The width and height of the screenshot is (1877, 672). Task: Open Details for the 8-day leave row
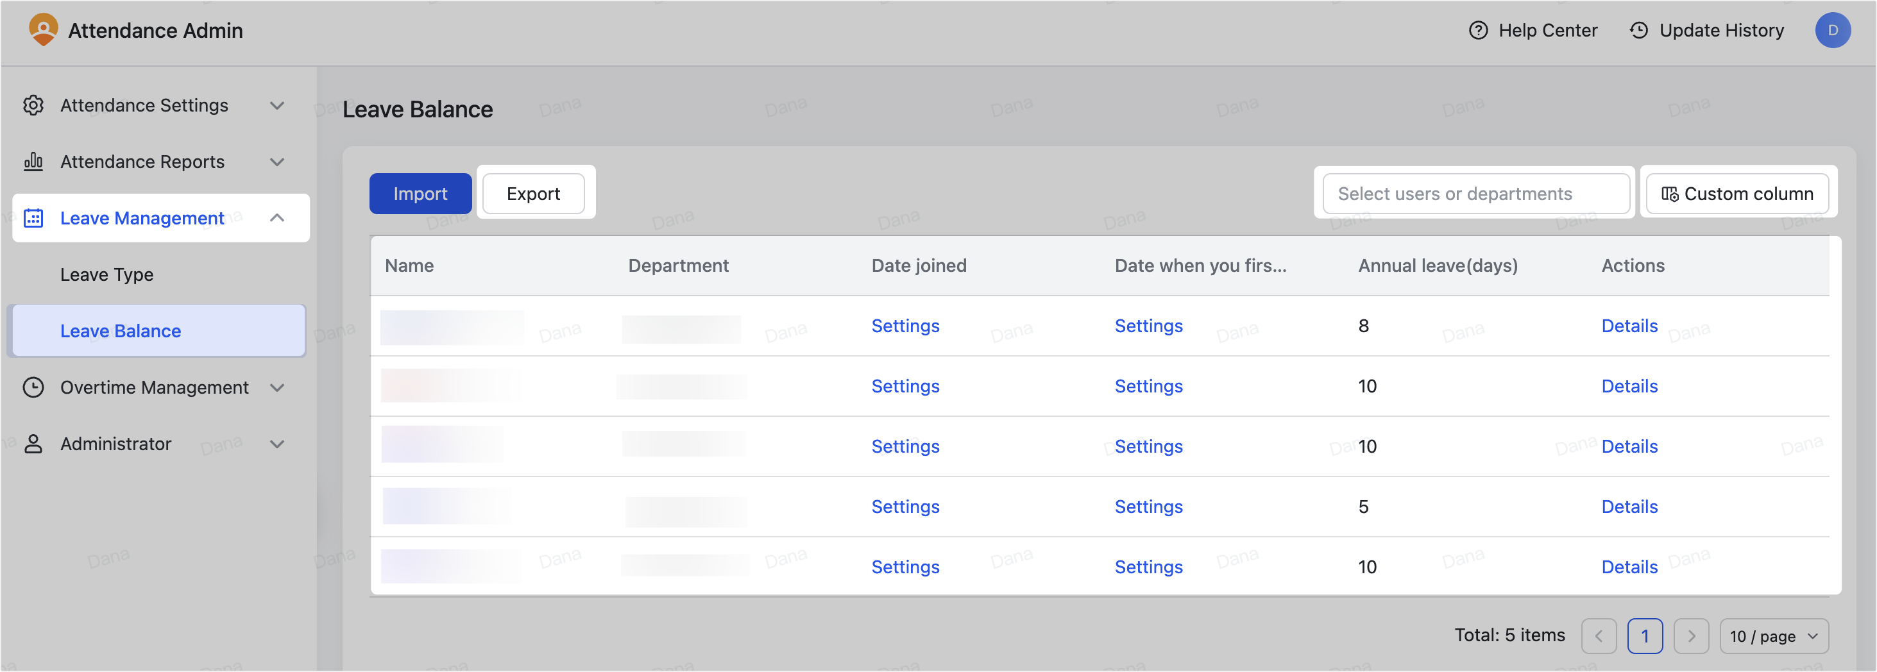click(1629, 326)
